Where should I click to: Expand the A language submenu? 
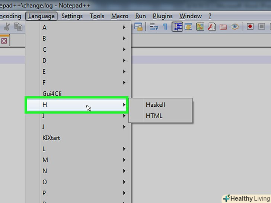pos(78,28)
